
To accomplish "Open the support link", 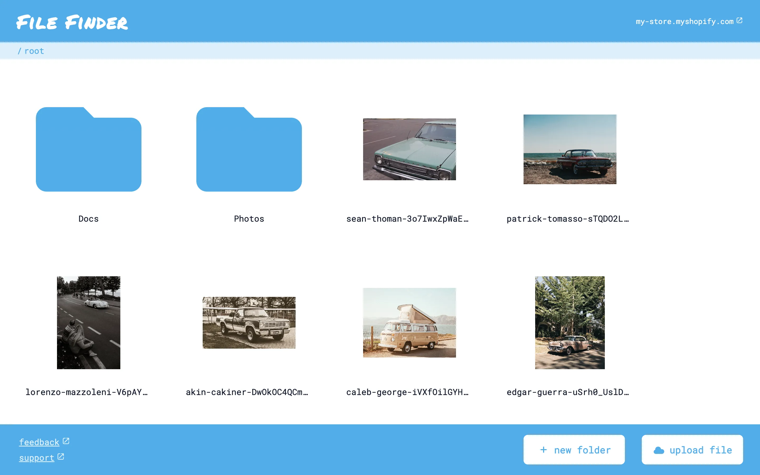I will click(x=36, y=458).
